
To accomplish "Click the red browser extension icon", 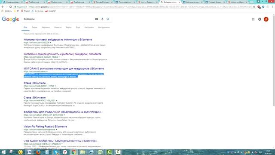I will tap(259, 7).
